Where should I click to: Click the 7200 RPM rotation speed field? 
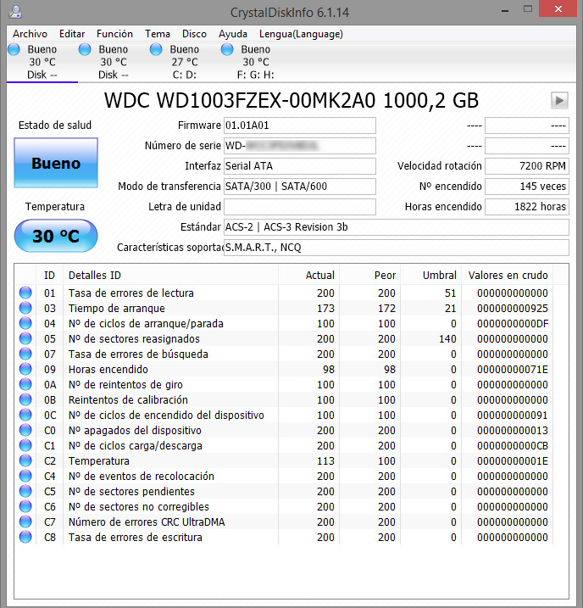tap(527, 166)
